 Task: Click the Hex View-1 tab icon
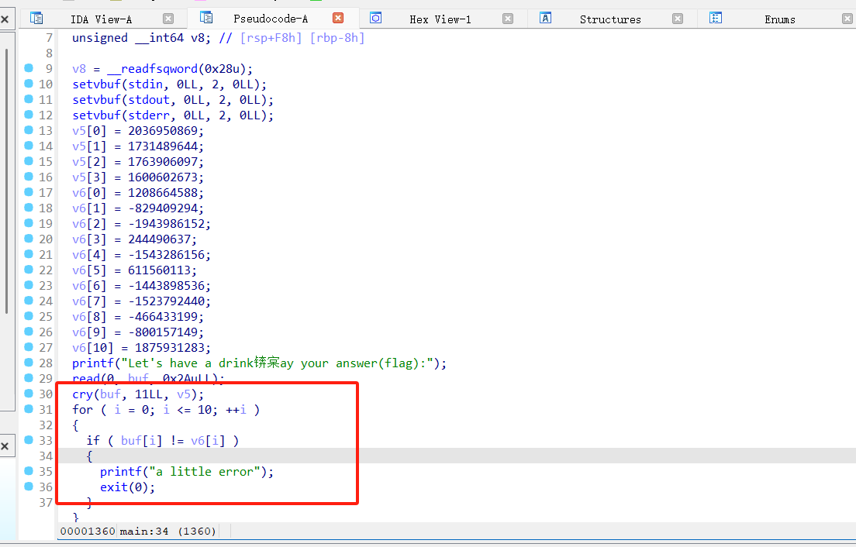coord(376,18)
